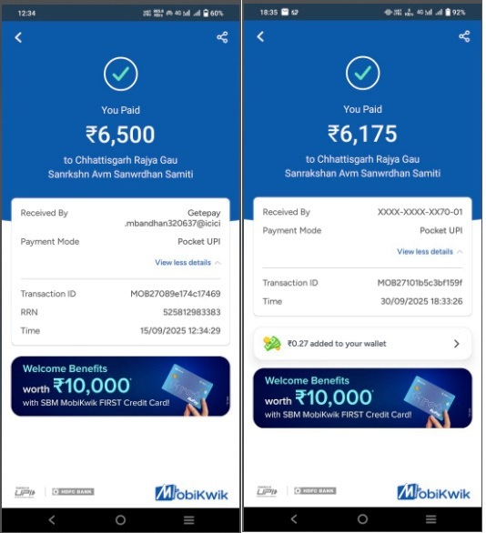The image size is (486, 533).
Task: Tap Android back key on right phone
Action: point(294,518)
